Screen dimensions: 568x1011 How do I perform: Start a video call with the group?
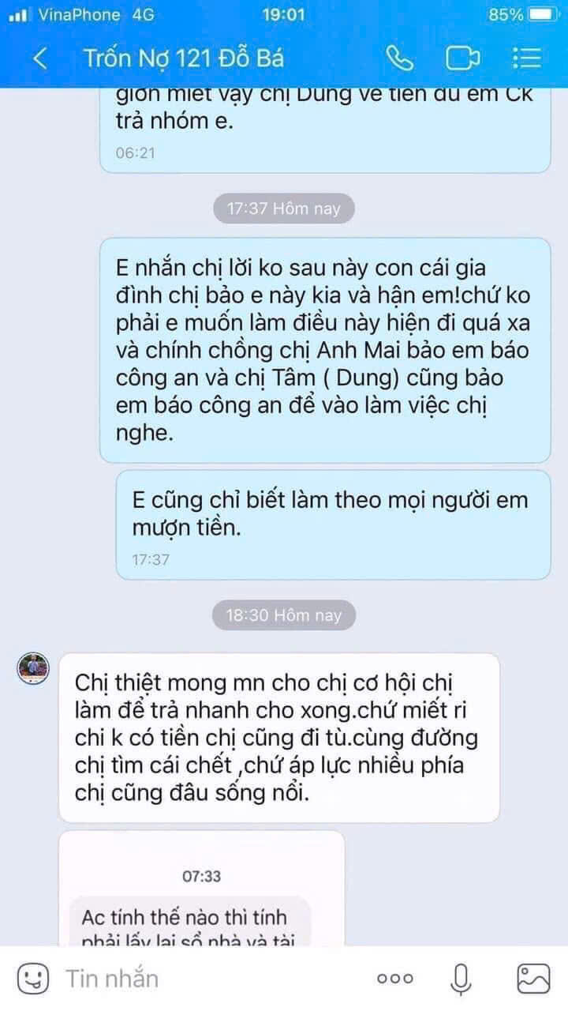coord(463,58)
